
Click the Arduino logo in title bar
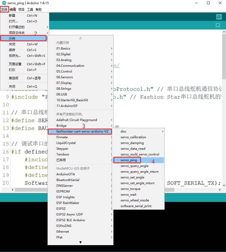point(3,3)
